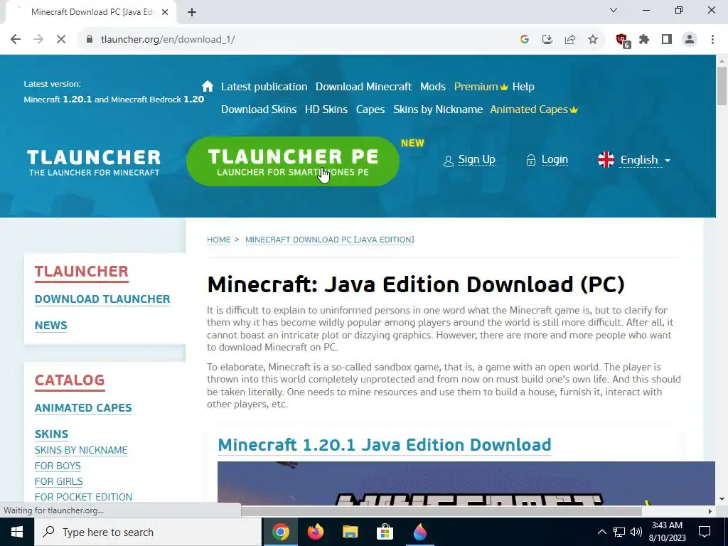Open File Explorer from taskbar
Screen dimensions: 728x546
coord(350,532)
